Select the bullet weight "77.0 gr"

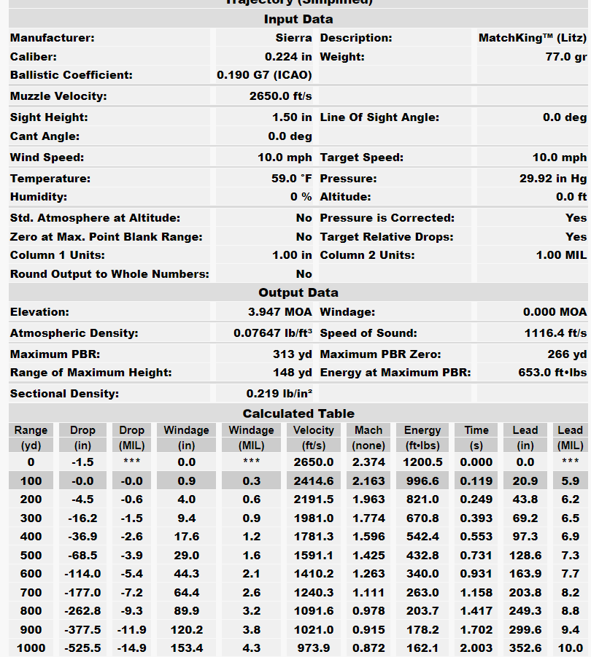click(x=566, y=57)
